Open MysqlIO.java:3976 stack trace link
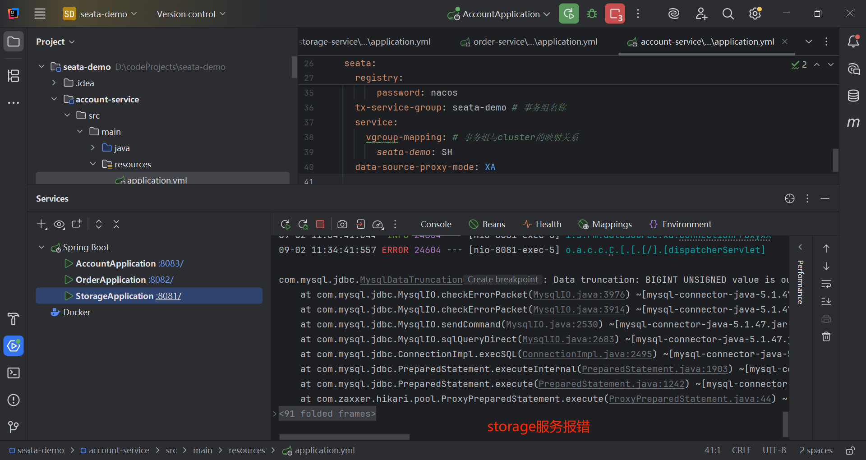Viewport: 866px width, 460px height. [579, 294]
